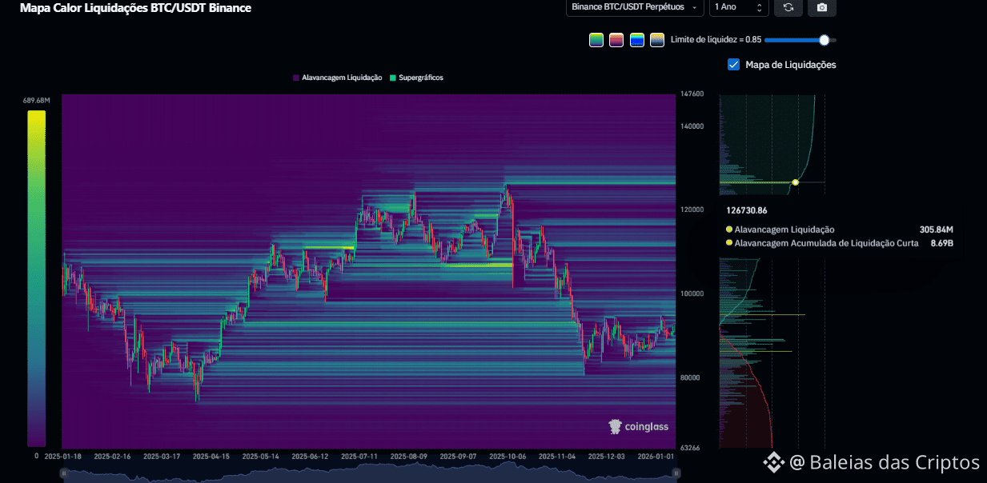Click the yellow marker on the cumulative curve
Screen dimensions: 987x483
pos(795,182)
